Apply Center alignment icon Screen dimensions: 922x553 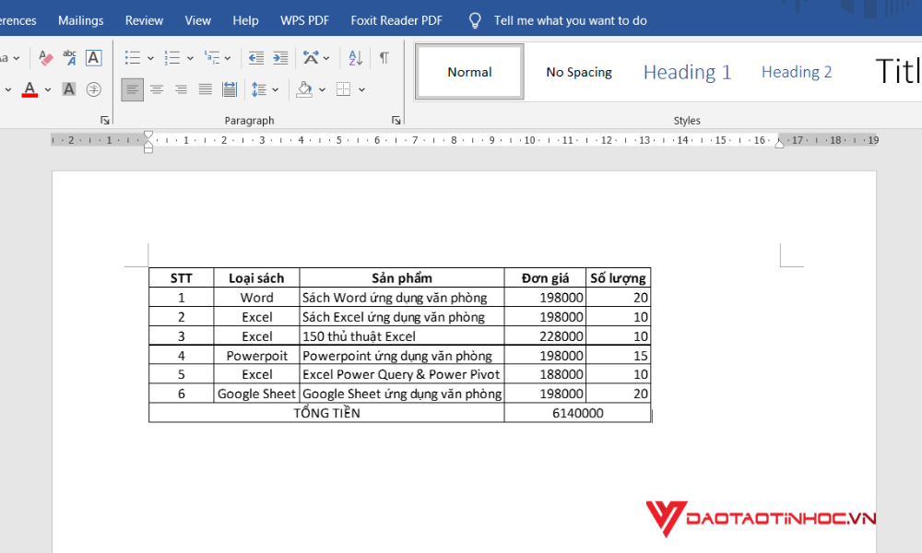click(x=156, y=89)
